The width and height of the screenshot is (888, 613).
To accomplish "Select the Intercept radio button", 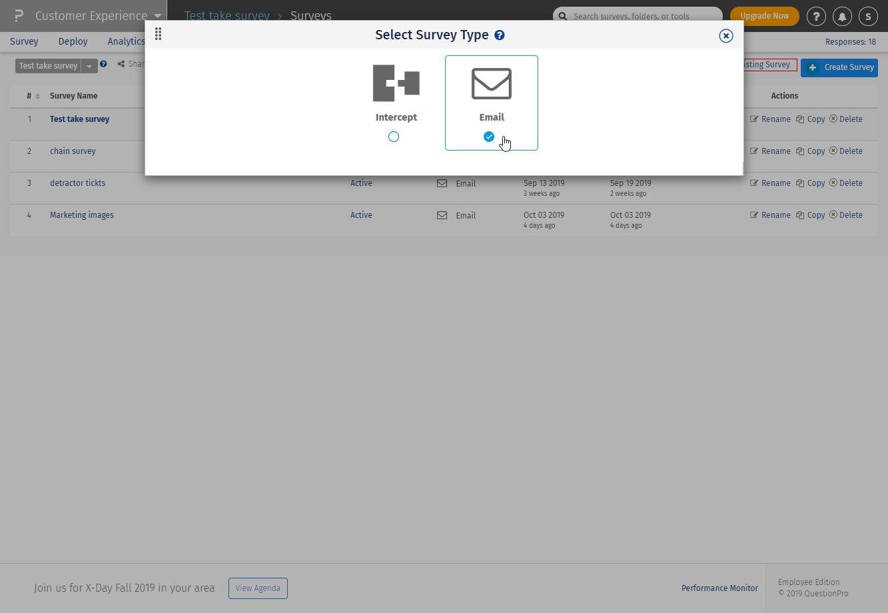I will coord(394,137).
